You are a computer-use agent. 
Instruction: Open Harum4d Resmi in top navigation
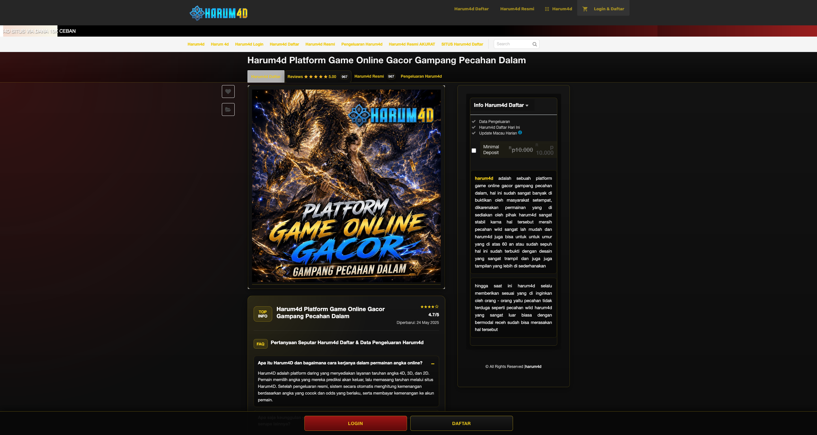[517, 9]
